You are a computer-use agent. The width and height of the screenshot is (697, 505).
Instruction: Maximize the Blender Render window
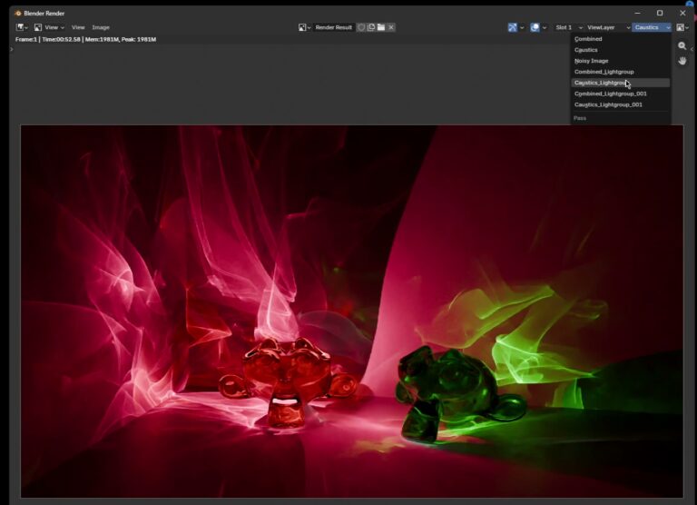(x=660, y=14)
